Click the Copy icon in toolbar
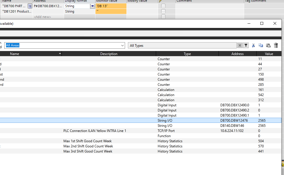The height and width of the screenshot is (175, 284). tap(261, 45)
